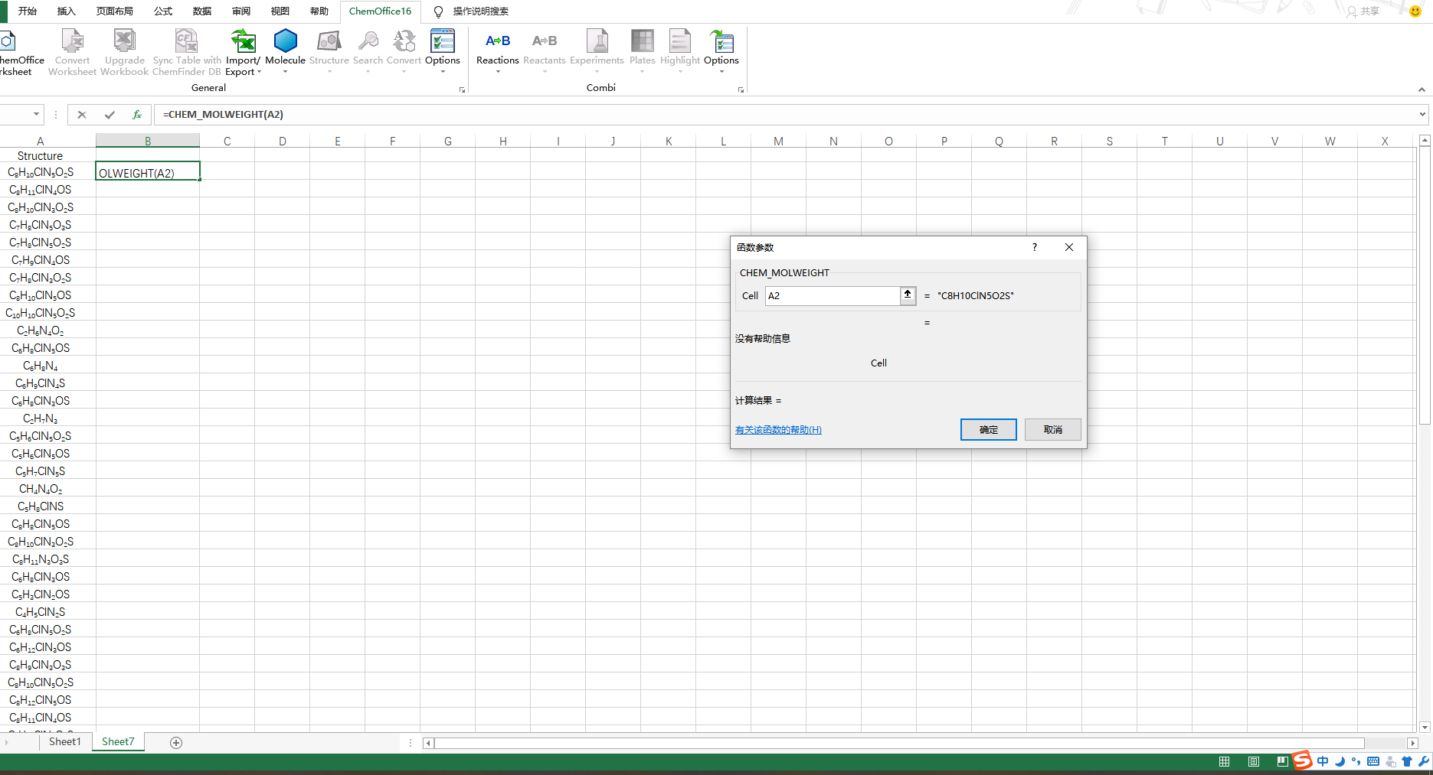Click the 共享 share button
The height and width of the screenshot is (775, 1433).
click(x=1363, y=11)
